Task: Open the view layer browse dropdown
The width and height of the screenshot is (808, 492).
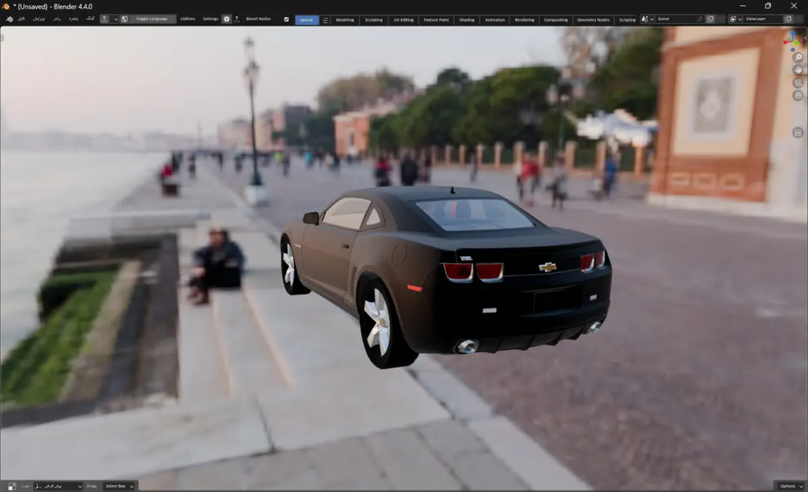Action: pyautogui.click(x=736, y=19)
